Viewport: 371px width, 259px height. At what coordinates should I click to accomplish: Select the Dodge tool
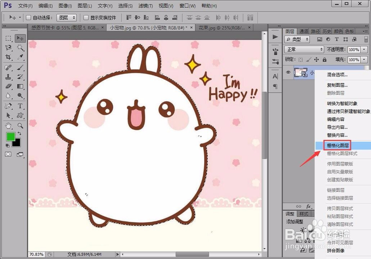tap(20, 96)
